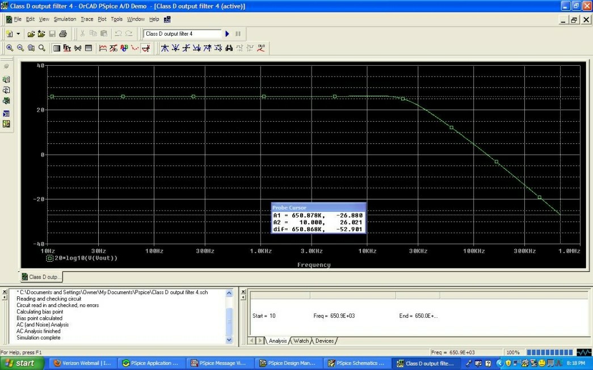Click the Cursor Slope icon
Screen dimensions: 593x370
(x=186, y=48)
